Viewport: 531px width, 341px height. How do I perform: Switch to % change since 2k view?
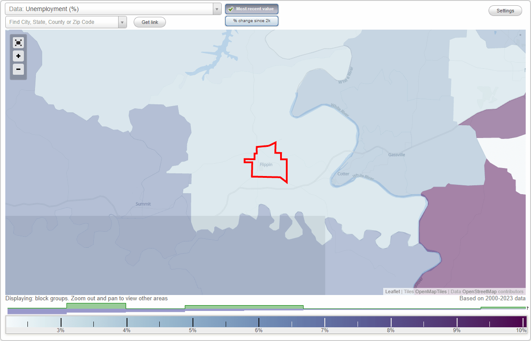pos(252,20)
